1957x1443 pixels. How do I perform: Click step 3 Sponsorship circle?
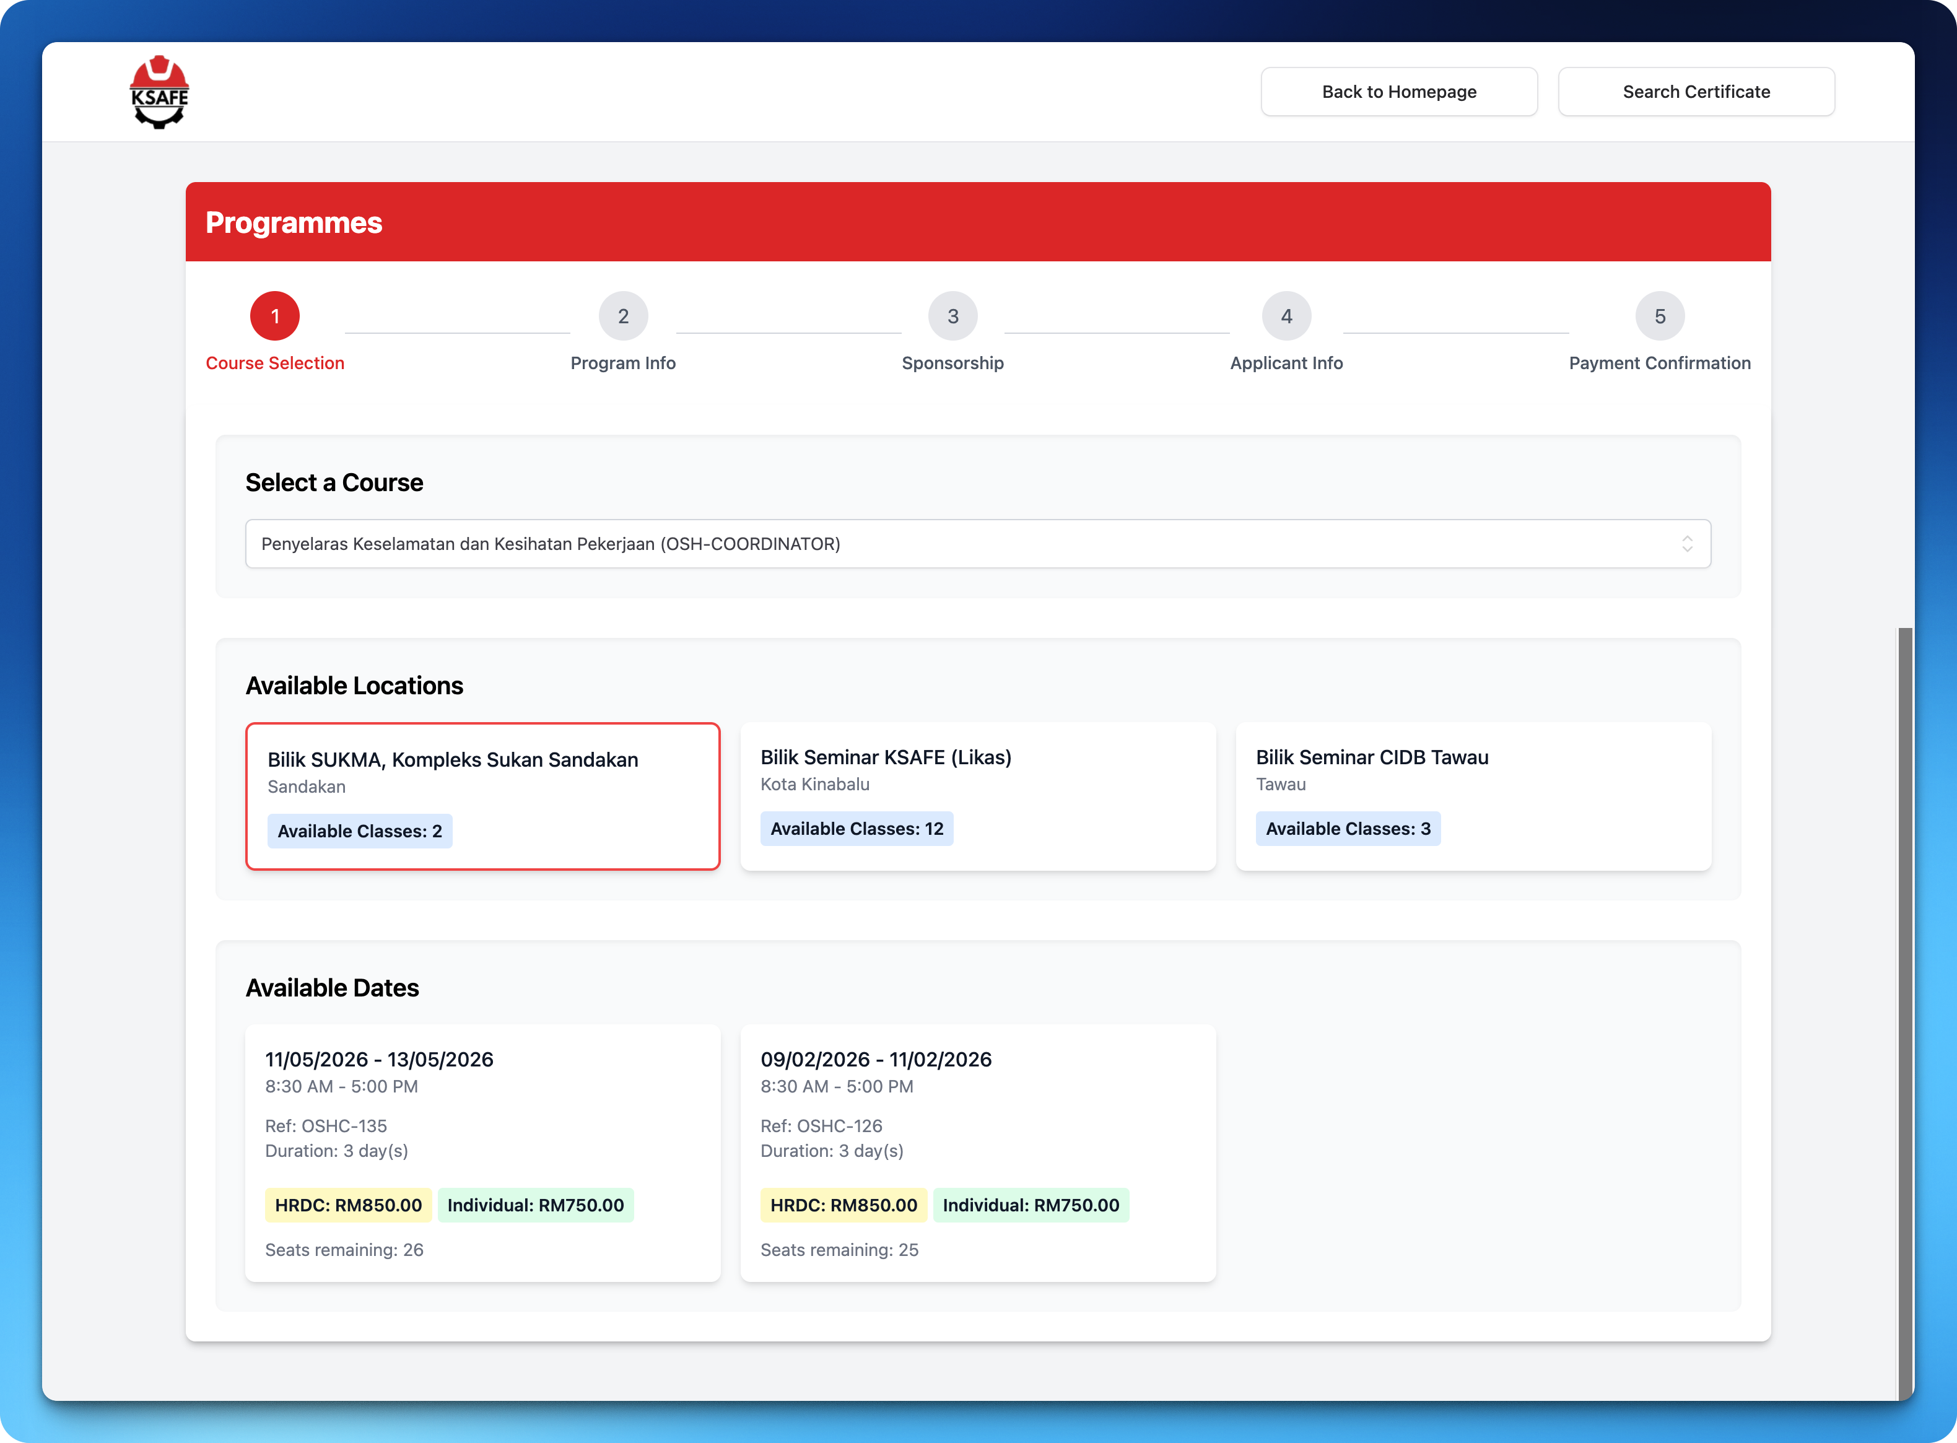click(952, 315)
